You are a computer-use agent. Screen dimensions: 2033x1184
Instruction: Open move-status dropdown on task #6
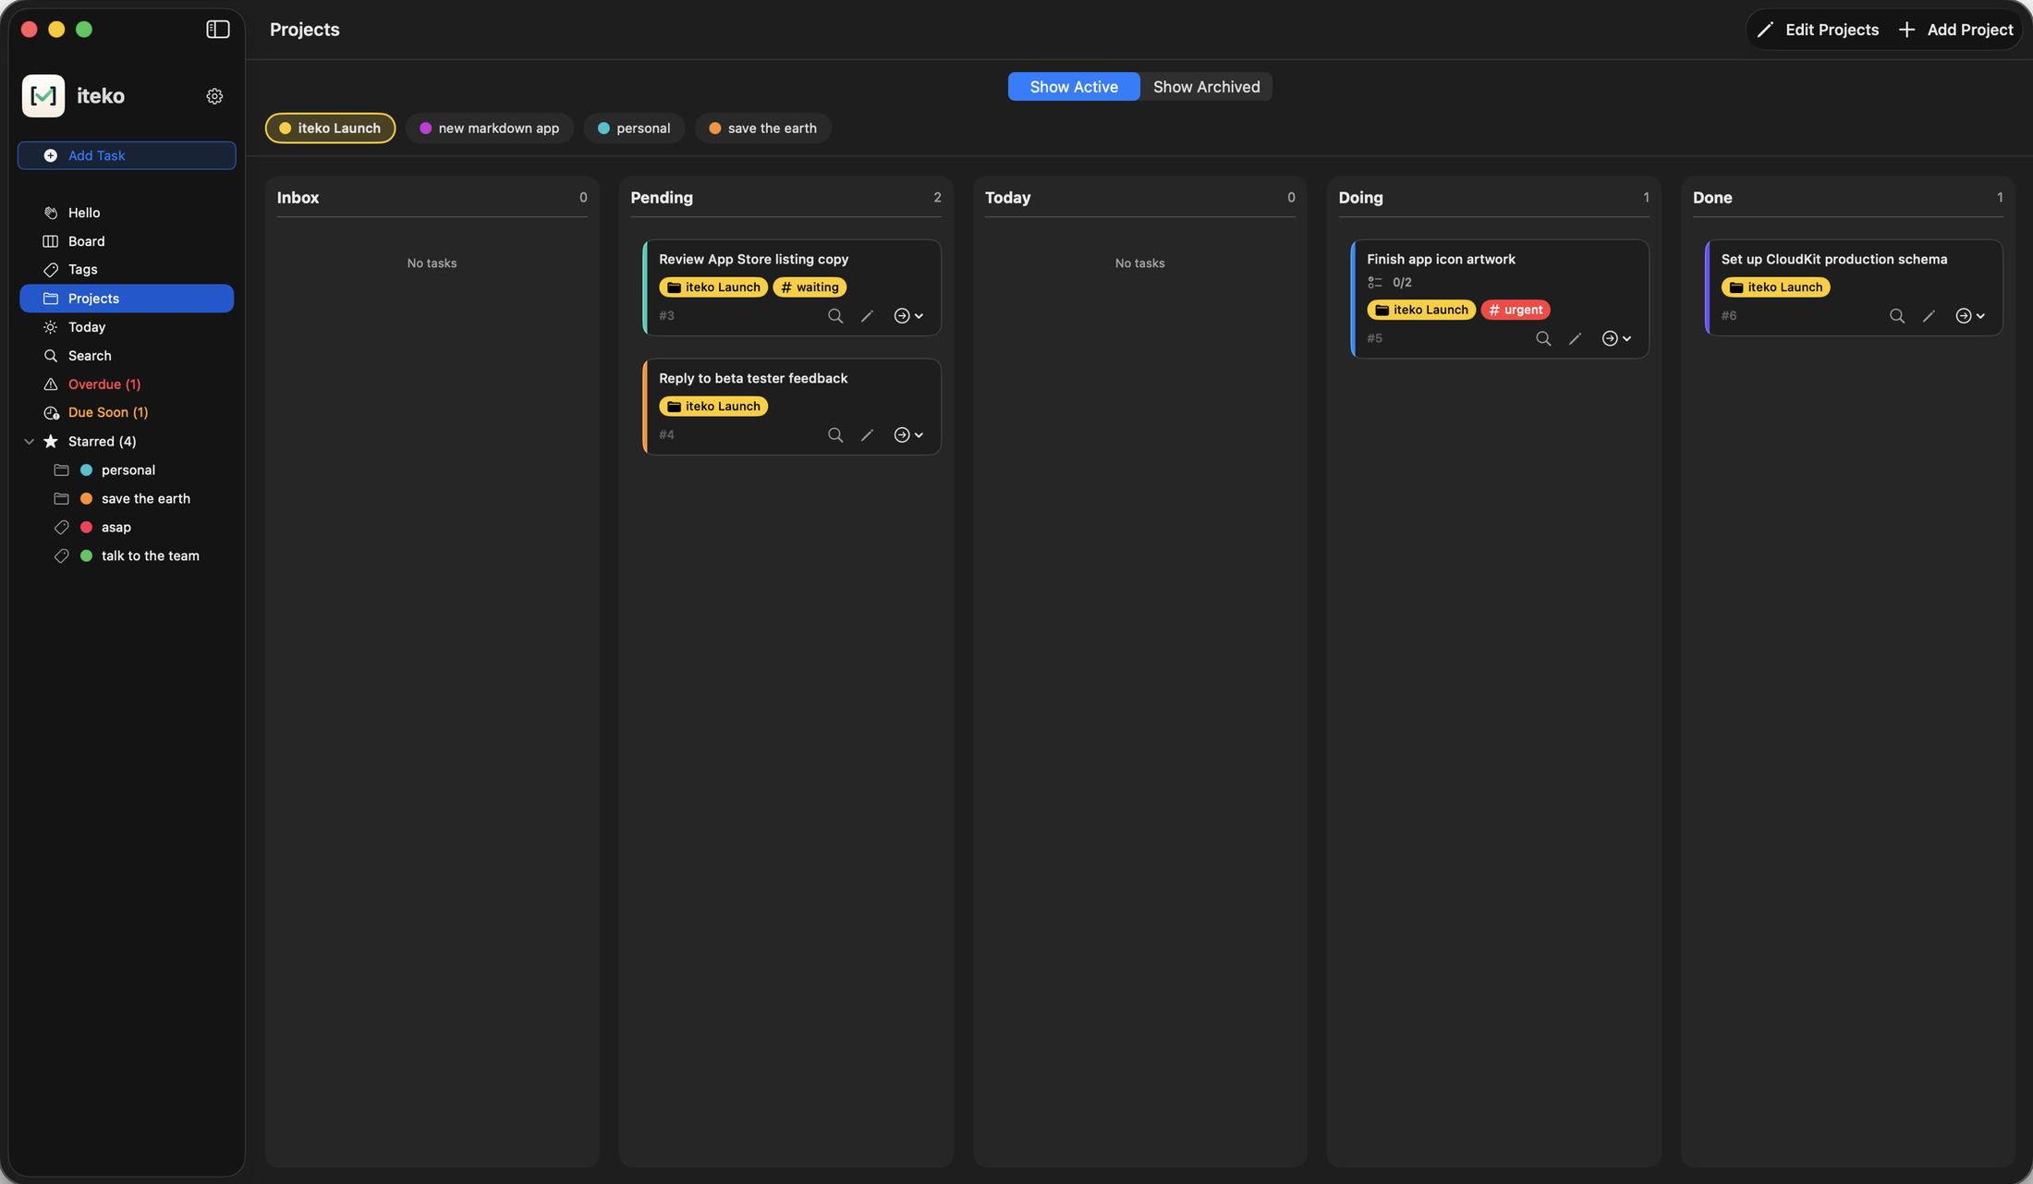[1970, 316]
